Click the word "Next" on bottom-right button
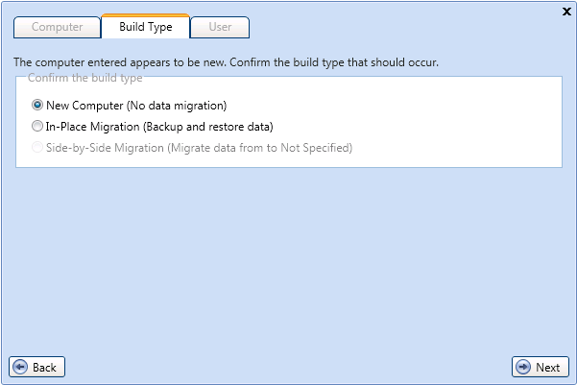This screenshot has height=385, width=577. (547, 368)
